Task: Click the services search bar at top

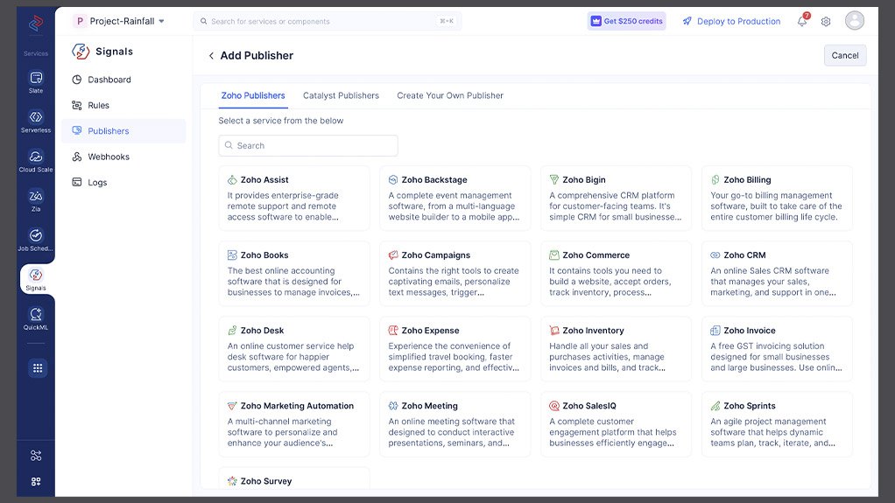Action: pyautogui.click(x=327, y=21)
